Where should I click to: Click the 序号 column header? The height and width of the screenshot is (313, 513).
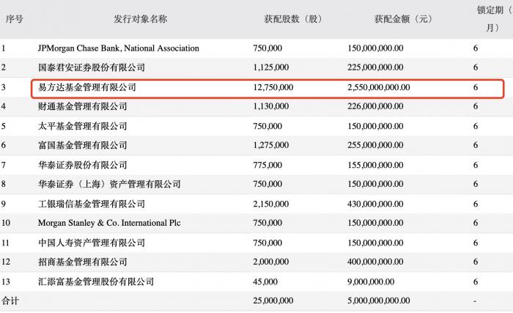(x=15, y=18)
